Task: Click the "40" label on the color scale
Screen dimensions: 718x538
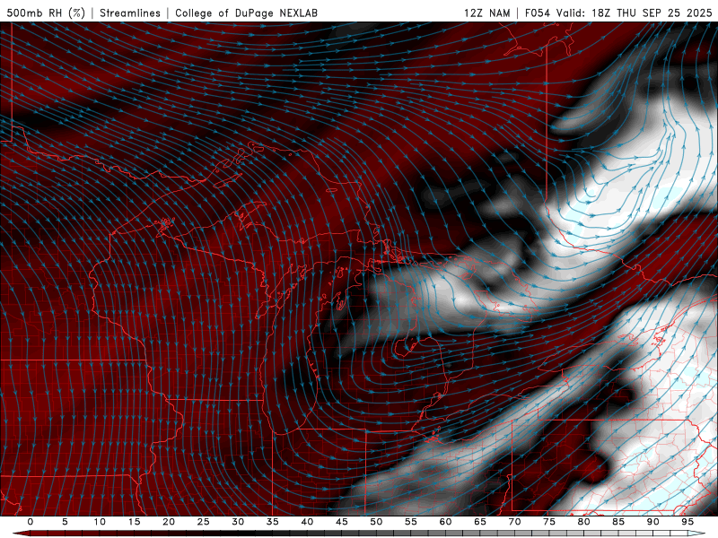Action: (x=307, y=522)
